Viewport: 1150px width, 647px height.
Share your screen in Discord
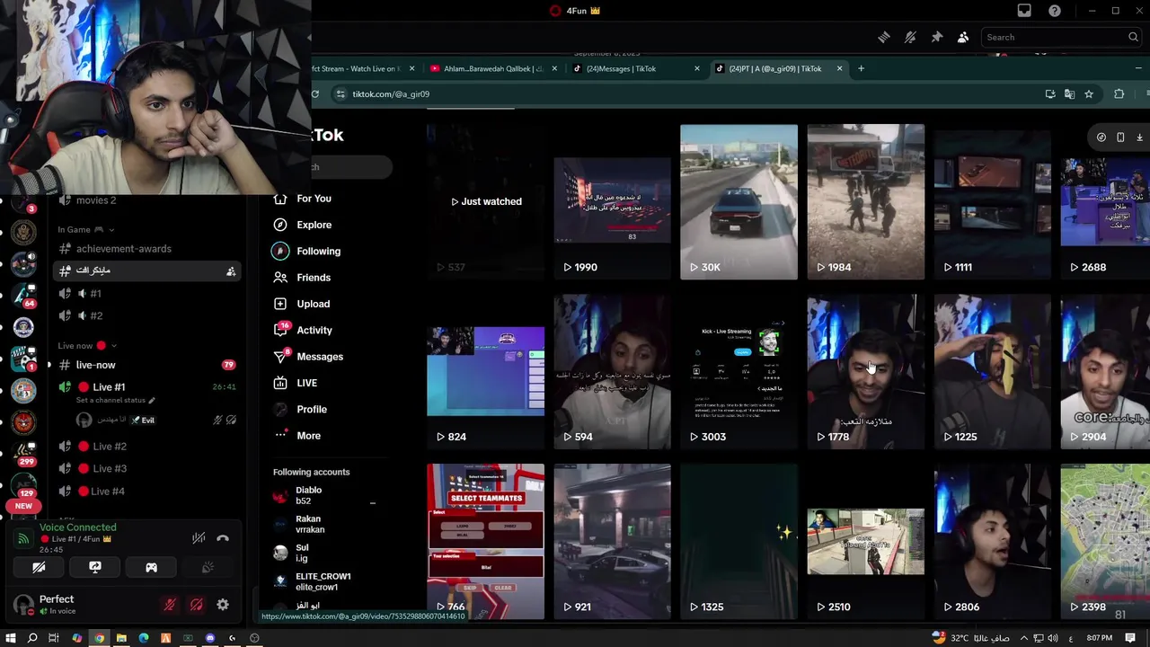coord(95,568)
